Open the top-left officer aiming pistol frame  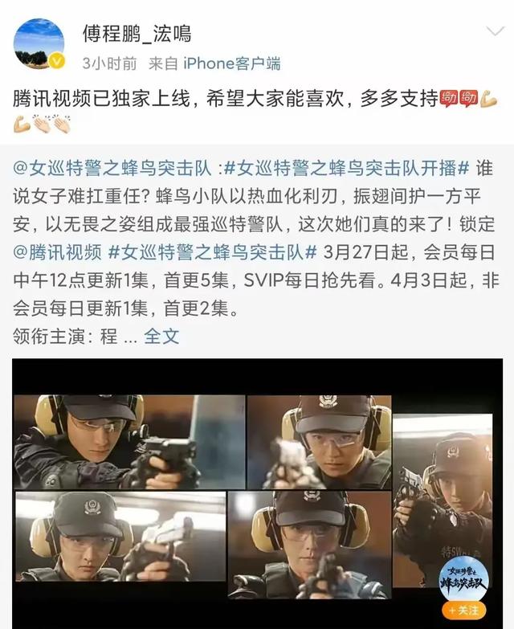pos(129,442)
